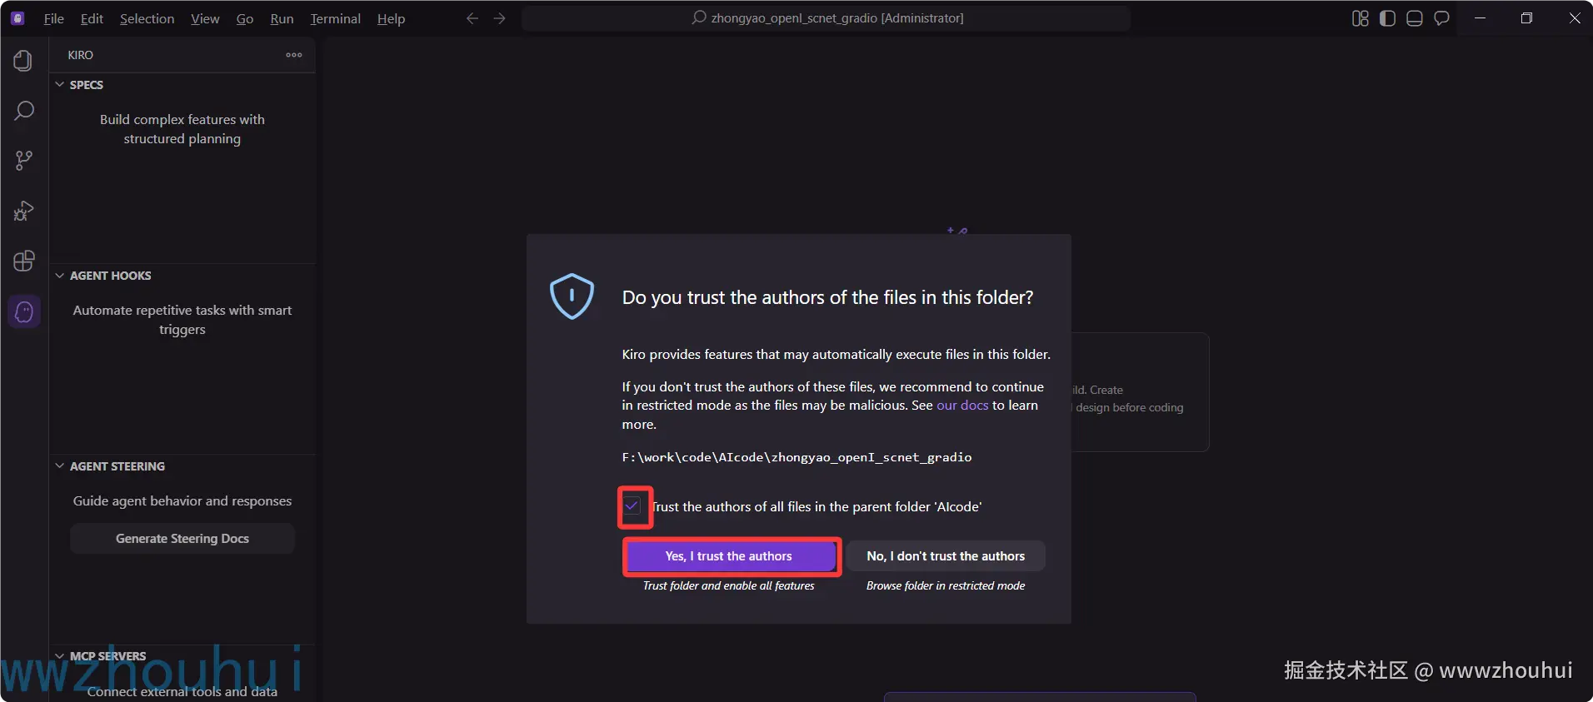Open the Customize Layout icon
The height and width of the screenshot is (702, 1593).
(1361, 18)
